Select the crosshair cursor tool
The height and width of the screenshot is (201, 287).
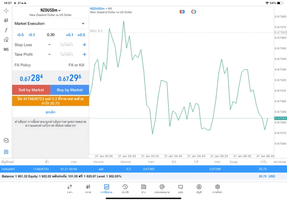pos(6,11)
